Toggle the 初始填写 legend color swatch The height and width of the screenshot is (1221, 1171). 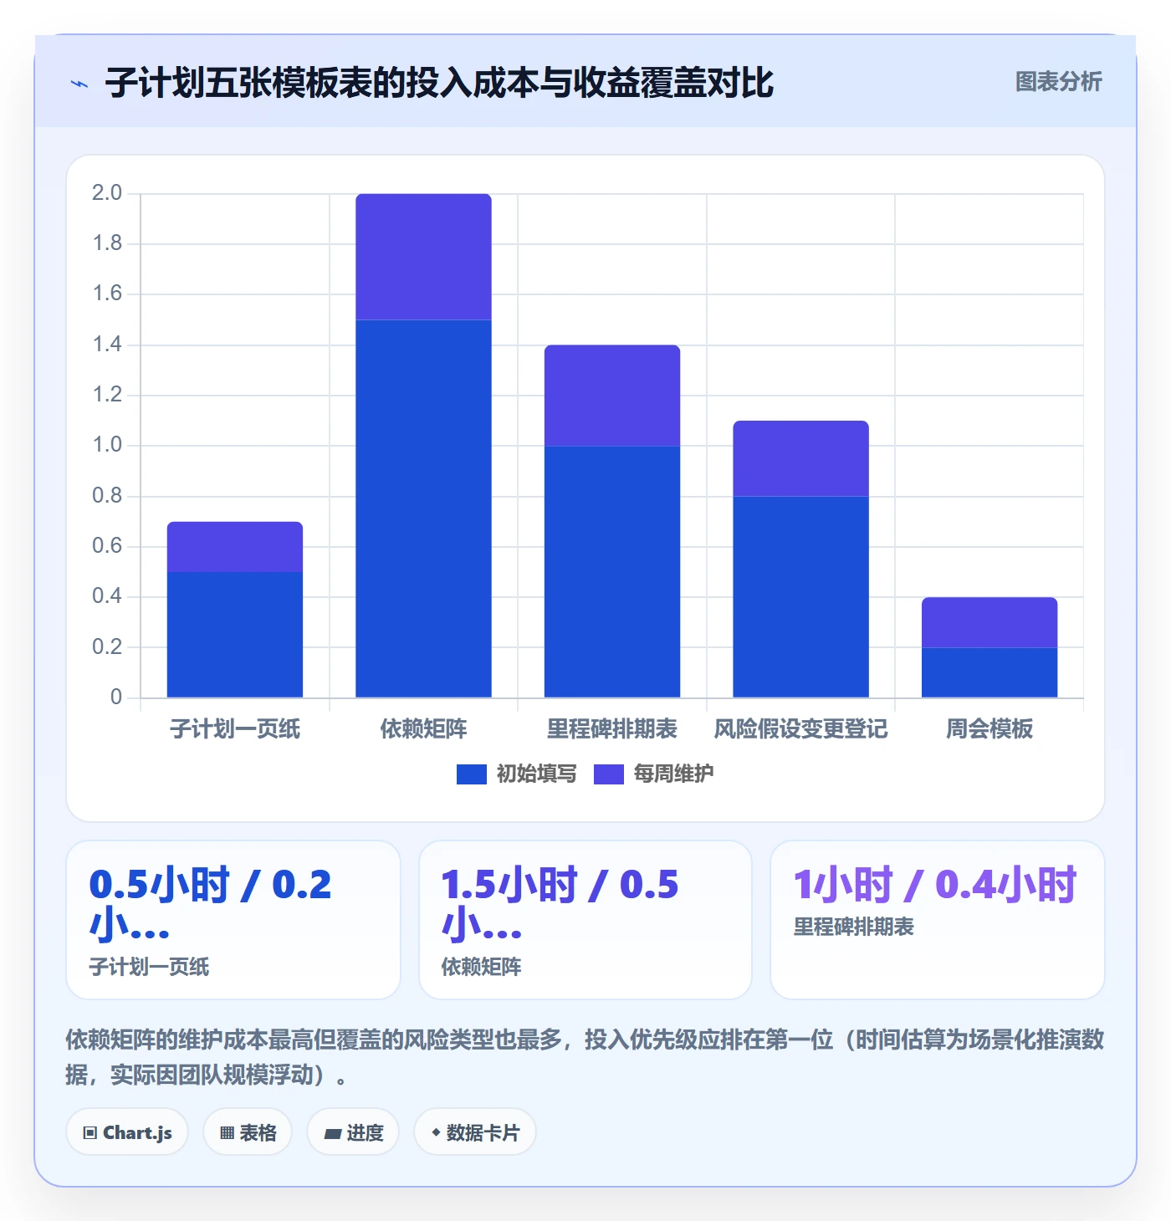coord(471,774)
